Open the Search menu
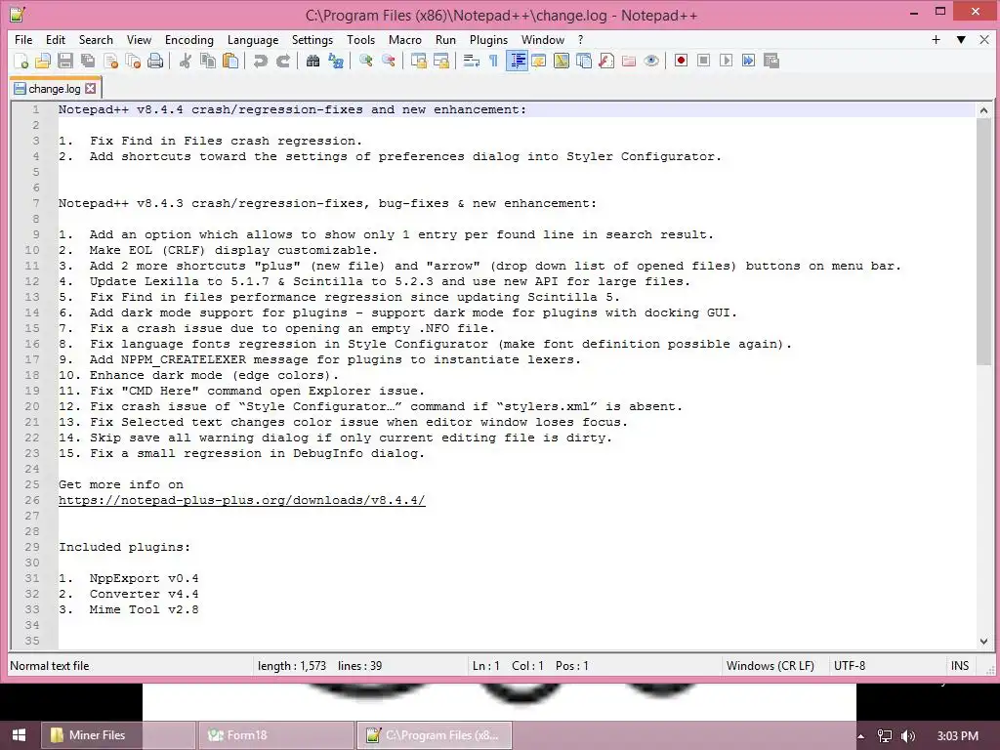Screen dimensions: 1000x750 pyautogui.click(x=96, y=39)
